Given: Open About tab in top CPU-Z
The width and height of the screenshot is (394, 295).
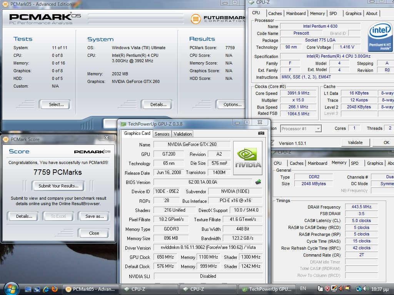Looking at the screenshot, I should 372,13.
